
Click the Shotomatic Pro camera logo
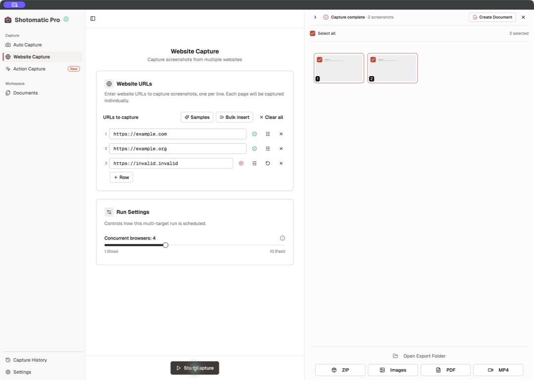tap(8, 20)
